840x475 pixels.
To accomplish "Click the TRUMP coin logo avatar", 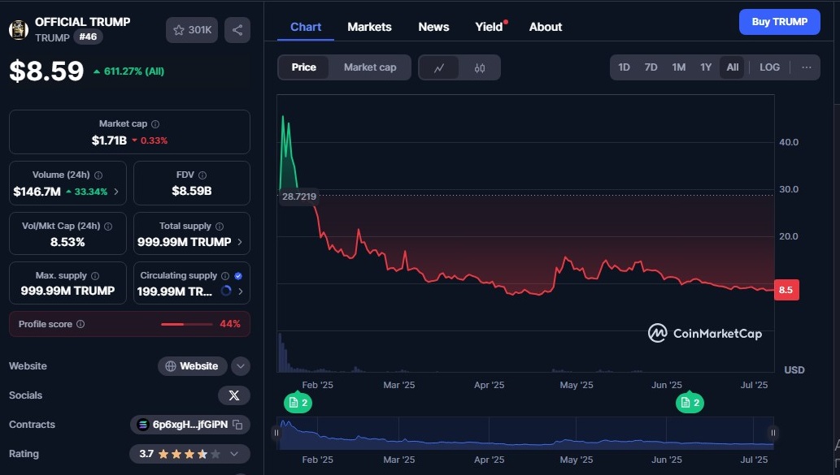I will coord(19,29).
